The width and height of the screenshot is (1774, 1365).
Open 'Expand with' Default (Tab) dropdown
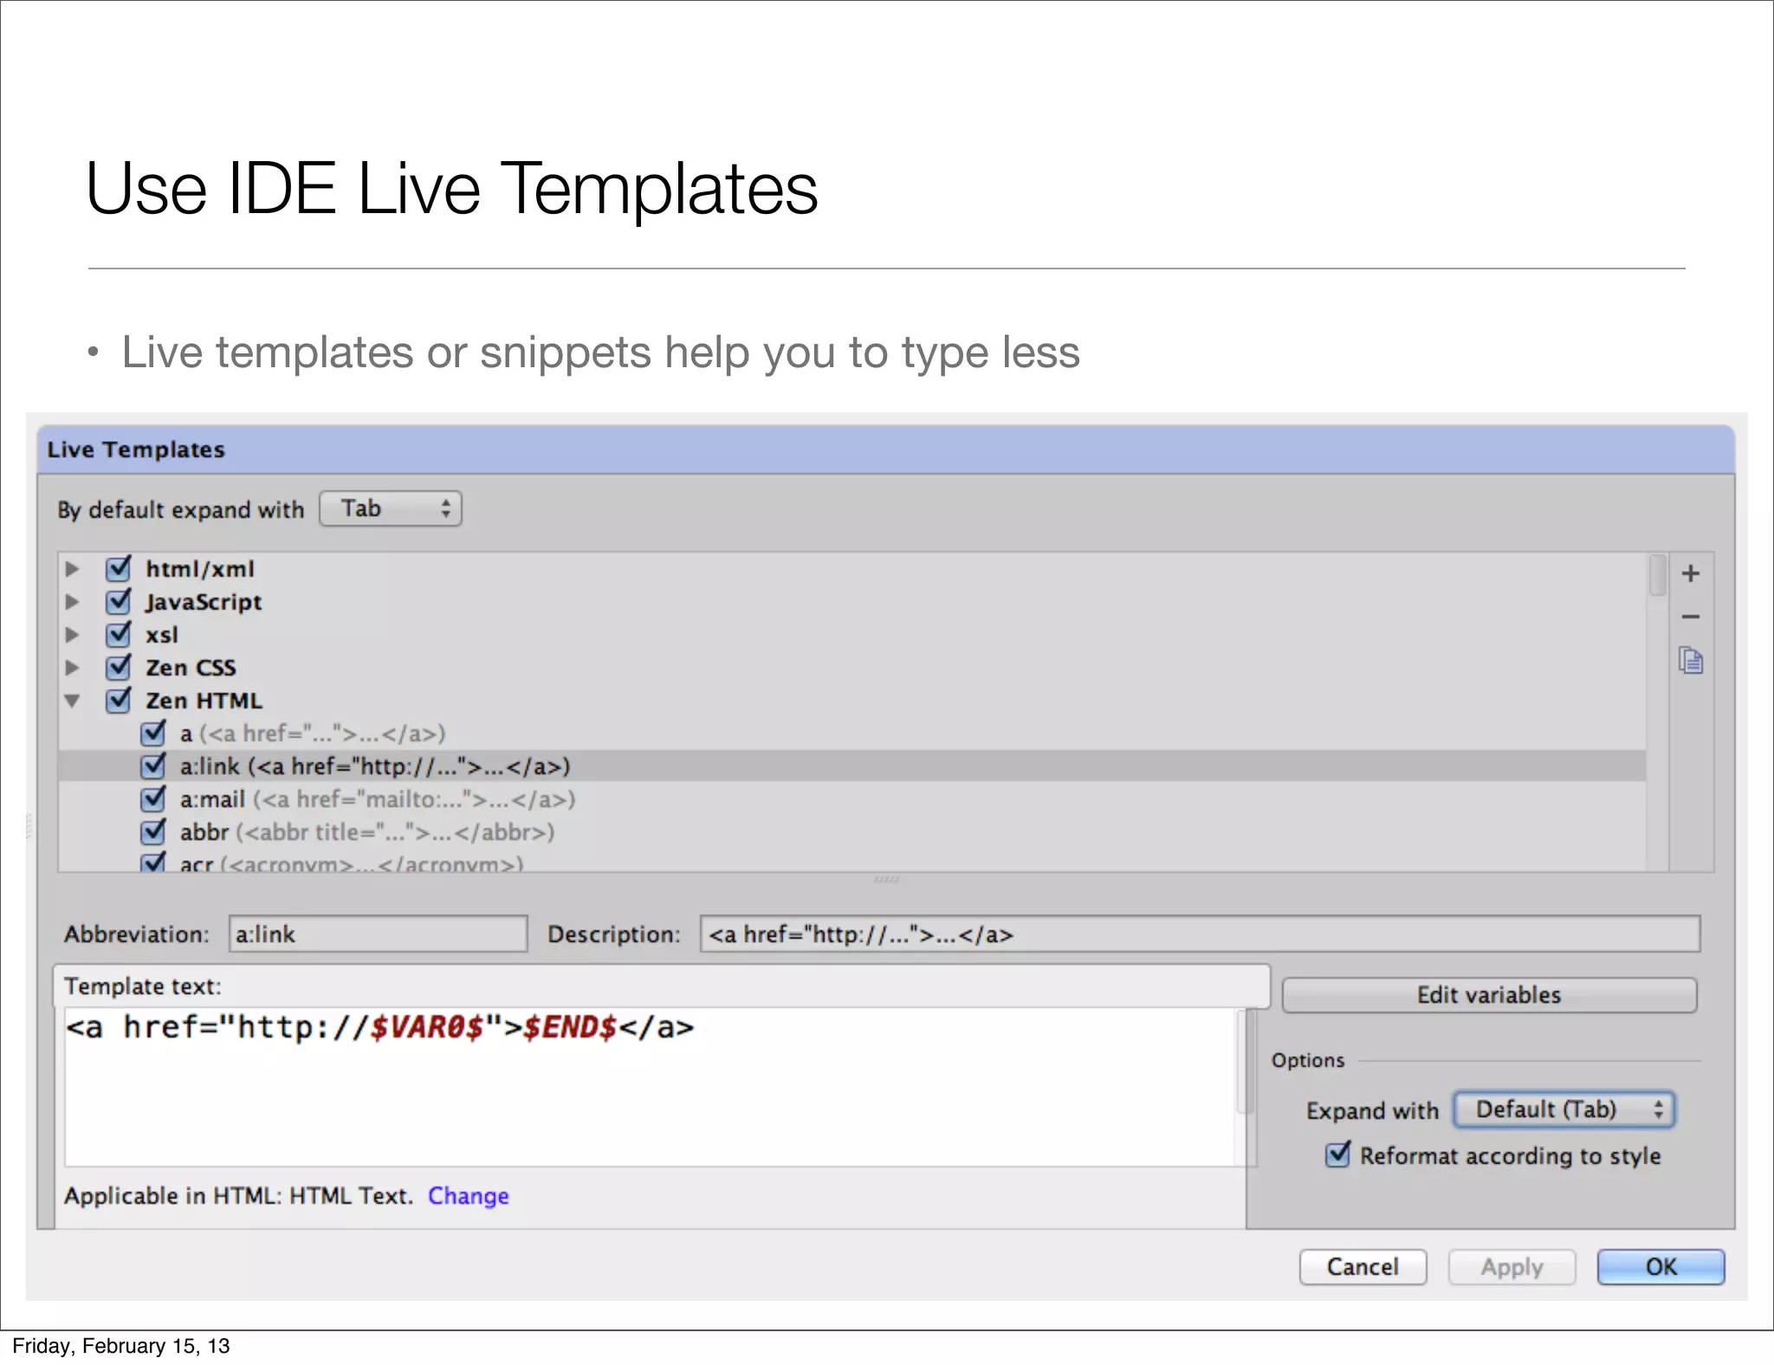point(1564,1109)
